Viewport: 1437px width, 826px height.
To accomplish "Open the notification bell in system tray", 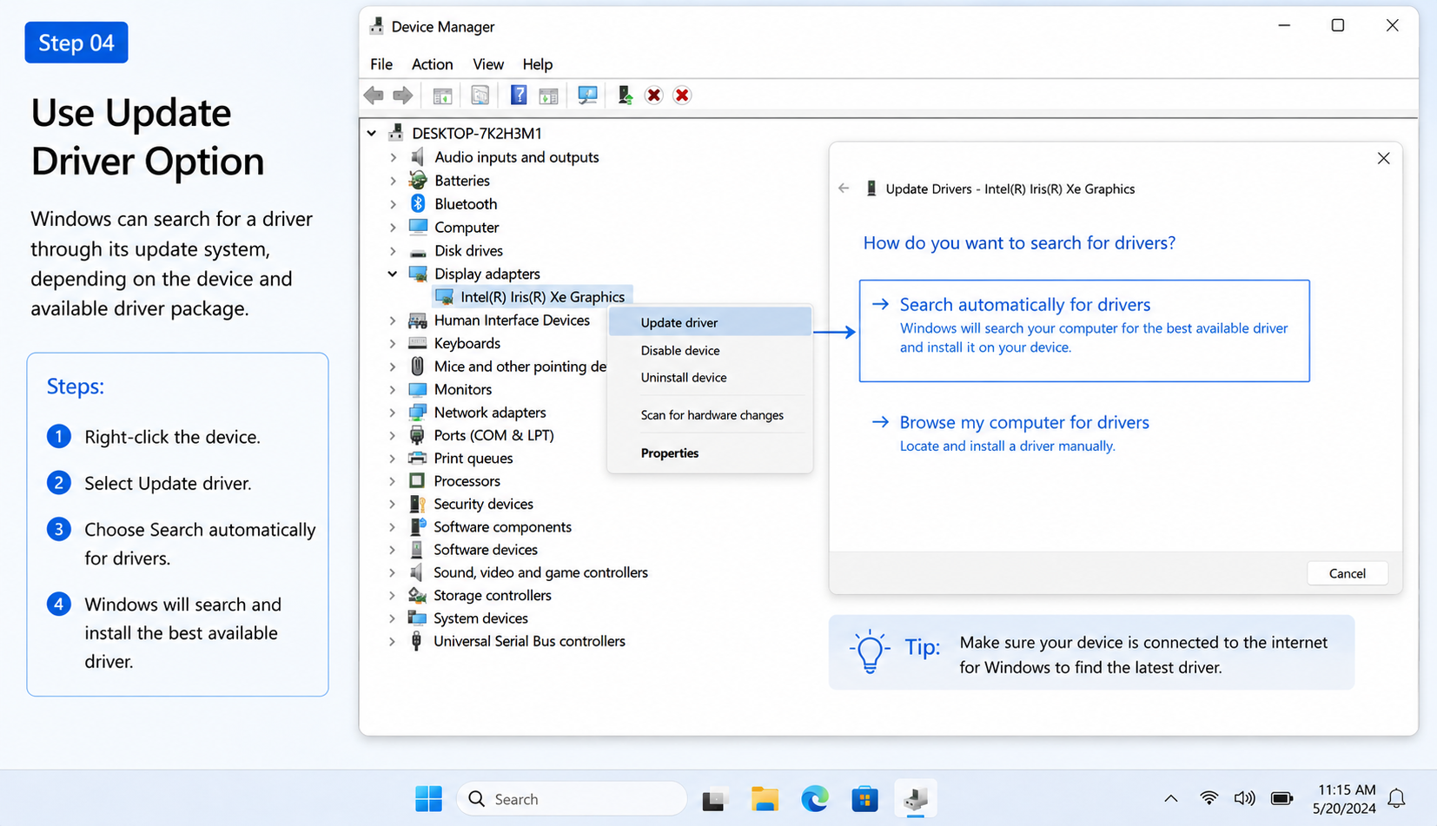I will coord(1396,798).
